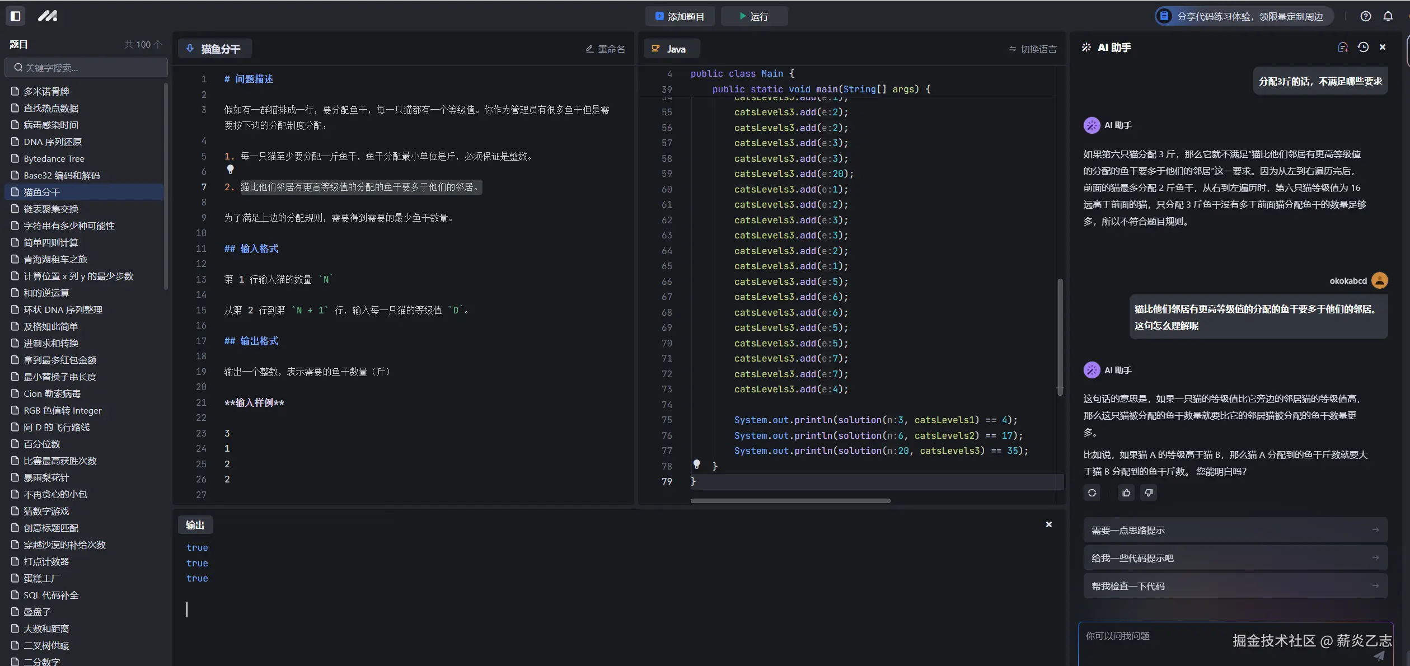Click the regenerate response icon

(1092, 493)
